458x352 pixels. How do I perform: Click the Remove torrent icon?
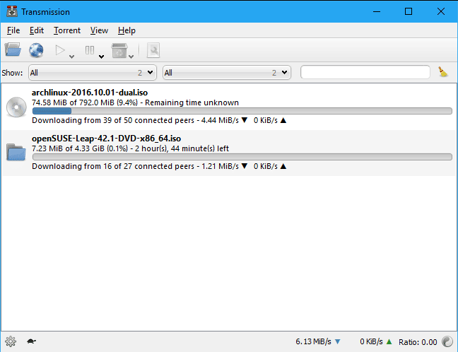pyautogui.click(x=119, y=50)
